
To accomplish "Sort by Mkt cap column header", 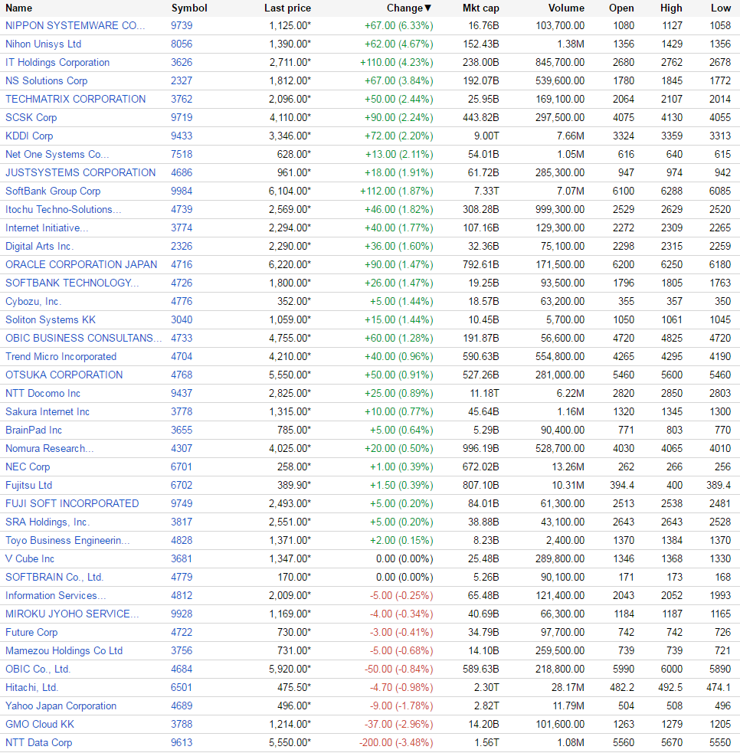I will pyautogui.click(x=480, y=8).
